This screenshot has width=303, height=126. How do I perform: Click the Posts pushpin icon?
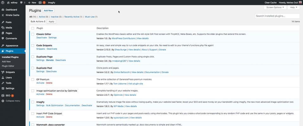[3, 22]
